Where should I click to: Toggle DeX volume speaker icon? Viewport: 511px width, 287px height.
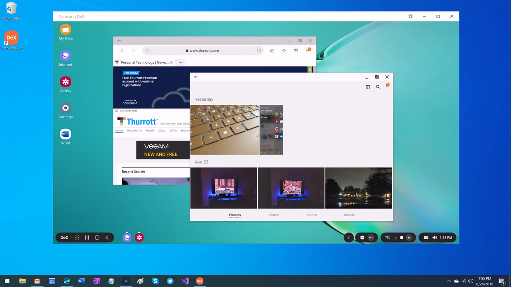434,238
